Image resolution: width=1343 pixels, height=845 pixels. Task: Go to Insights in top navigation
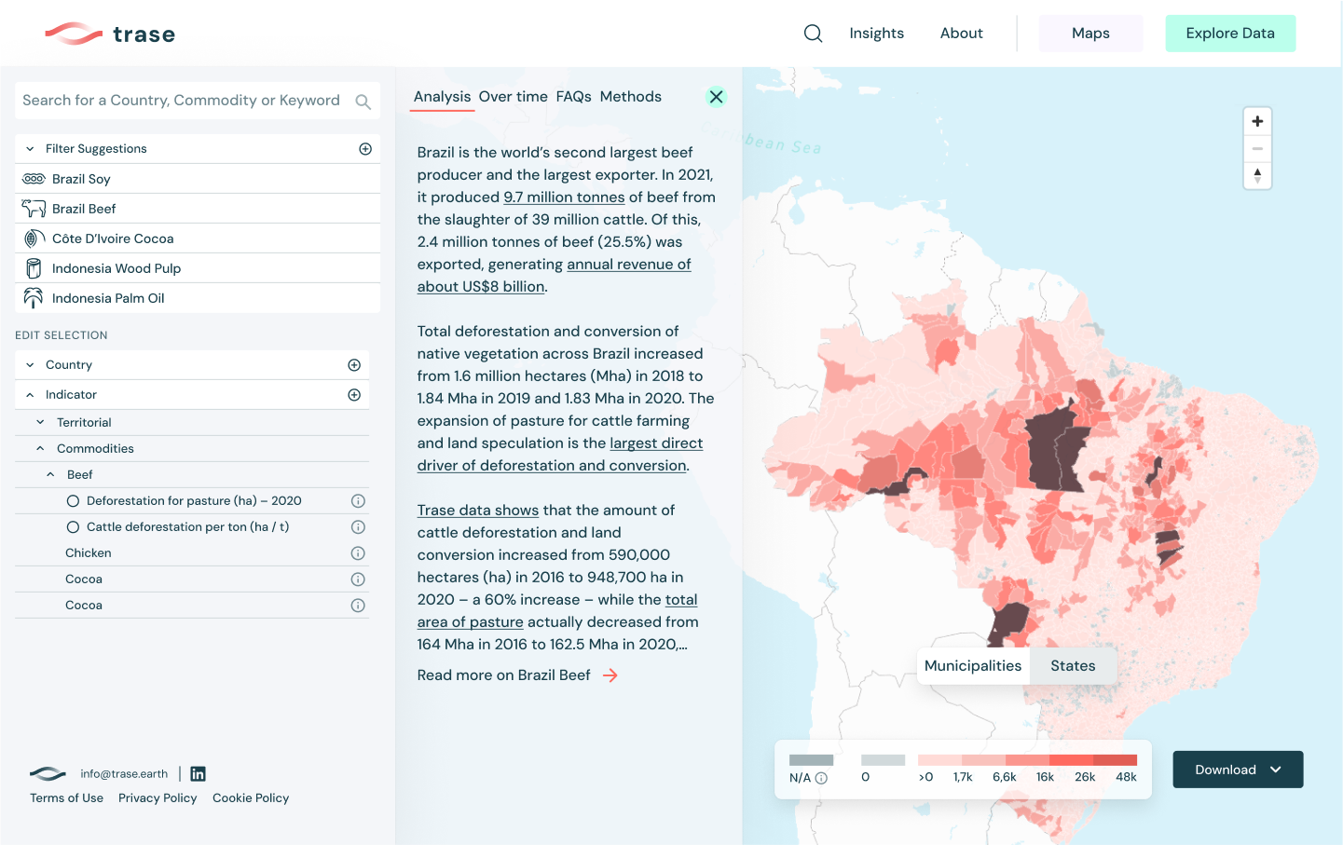[x=876, y=34]
